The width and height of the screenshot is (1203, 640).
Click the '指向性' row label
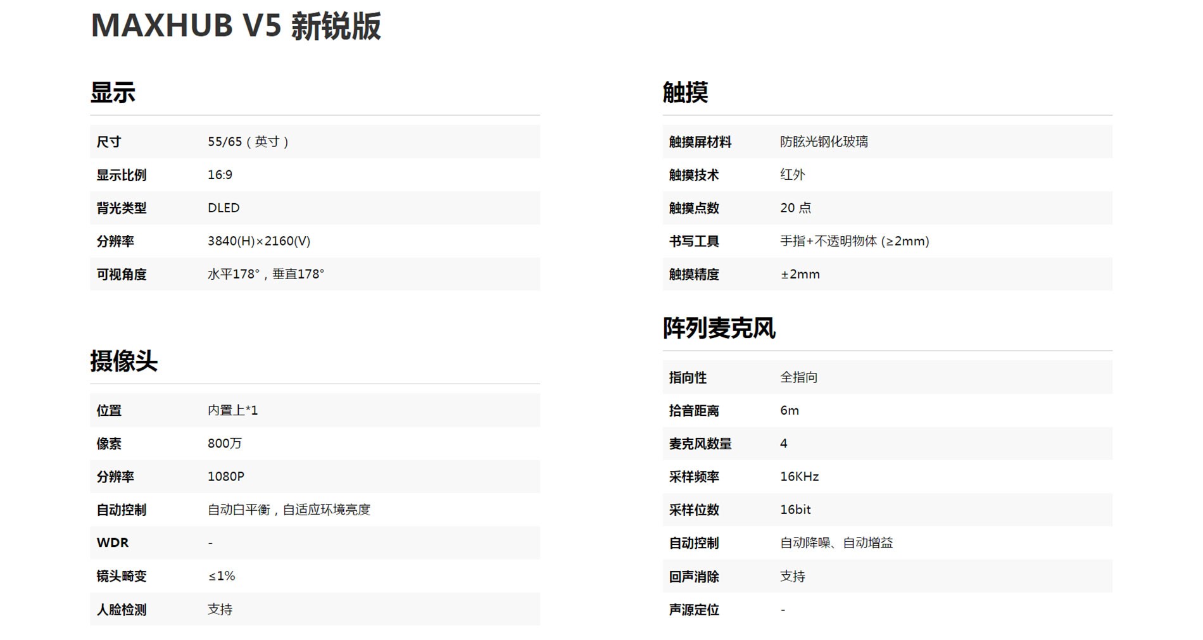coord(688,378)
